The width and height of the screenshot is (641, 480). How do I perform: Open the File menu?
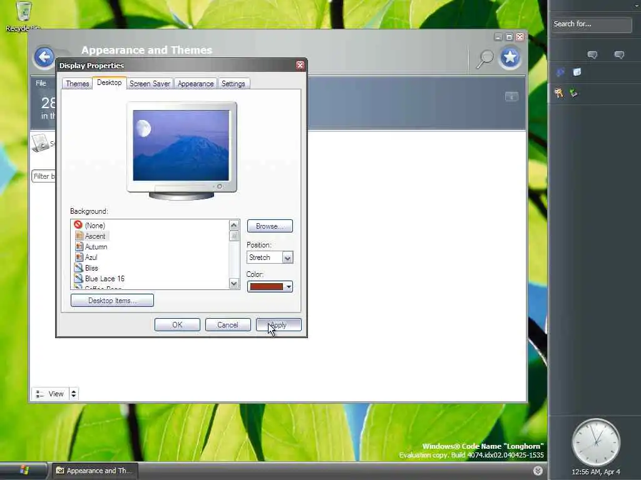(x=41, y=83)
